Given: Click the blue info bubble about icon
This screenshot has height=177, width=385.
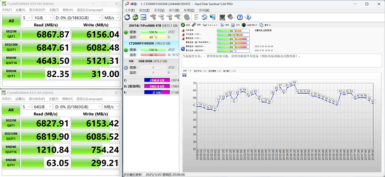Looking at the screenshot, I should click(x=248, y=17).
